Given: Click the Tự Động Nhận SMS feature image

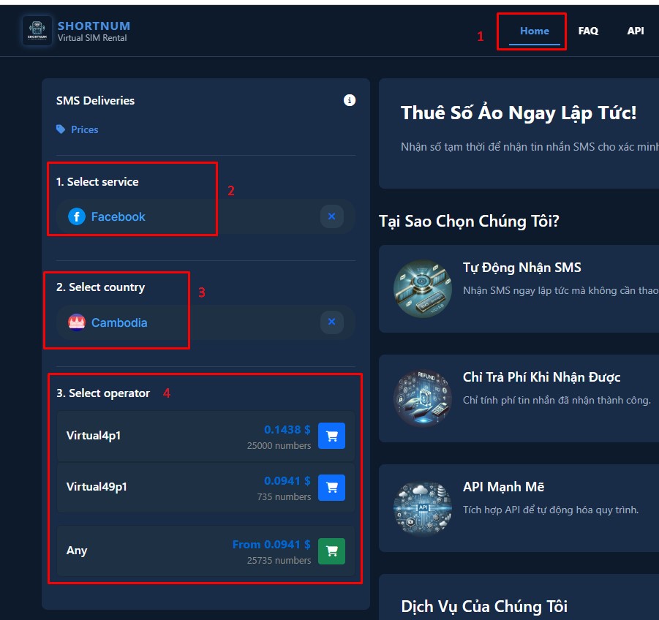Looking at the screenshot, I should point(423,288).
